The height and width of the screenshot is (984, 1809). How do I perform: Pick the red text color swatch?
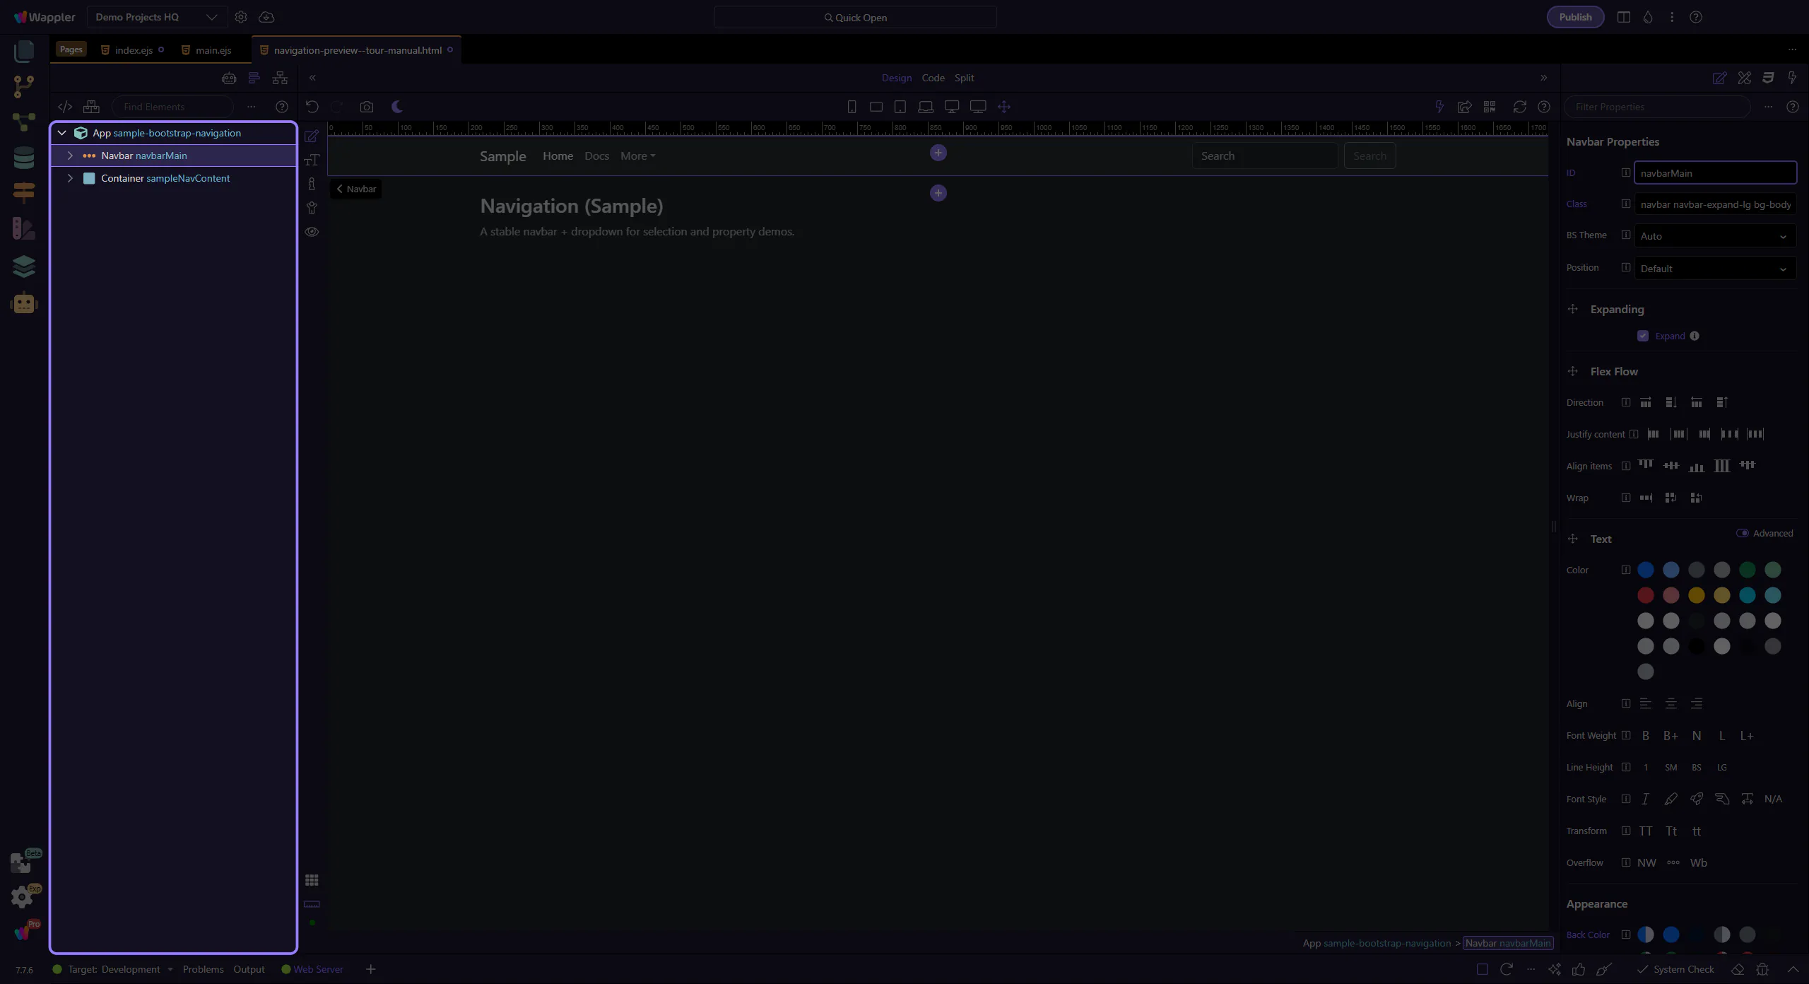pos(1646,595)
